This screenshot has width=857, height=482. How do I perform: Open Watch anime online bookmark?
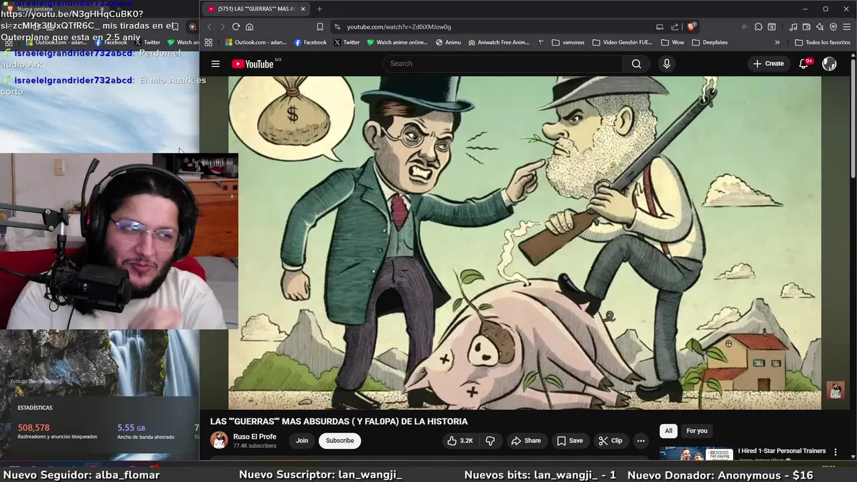coord(397,42)
